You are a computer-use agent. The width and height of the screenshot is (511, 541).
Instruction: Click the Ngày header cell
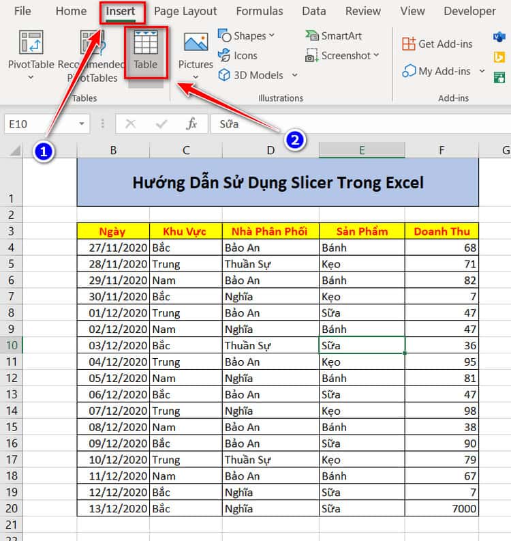113,231
